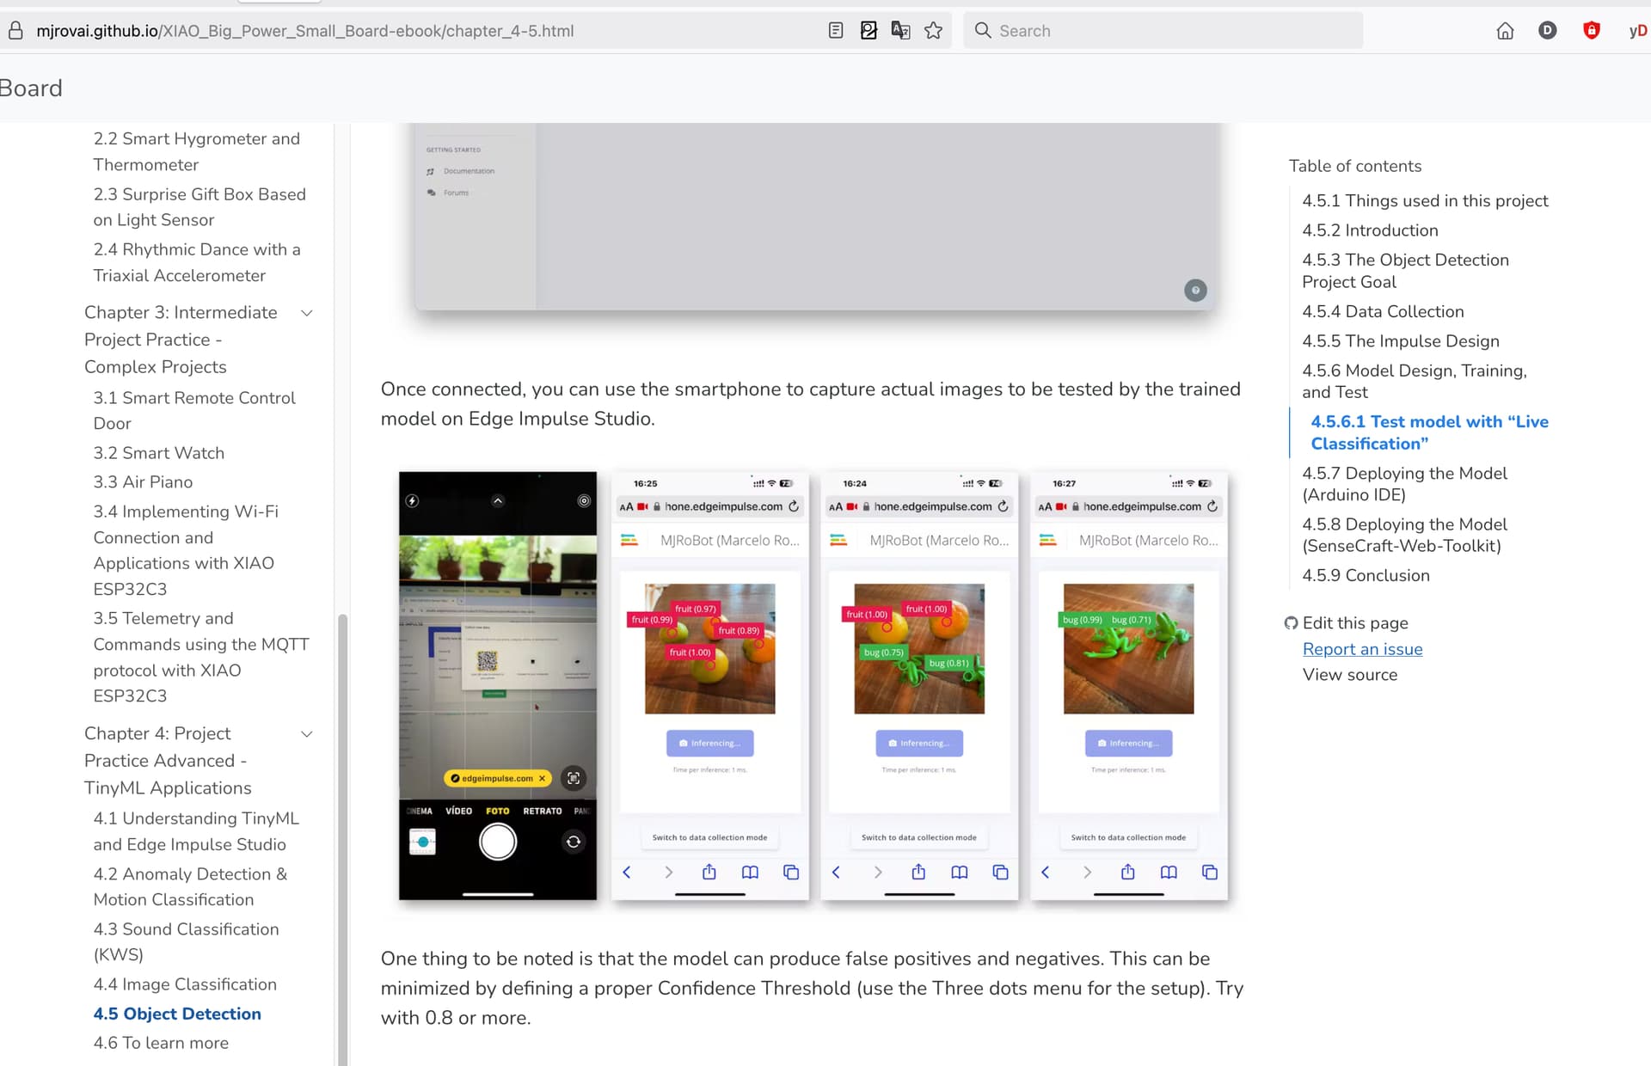Open 4.4 Image Classification
The height and width of the screenshot is (1066, 1651).
tap(185, 984)
